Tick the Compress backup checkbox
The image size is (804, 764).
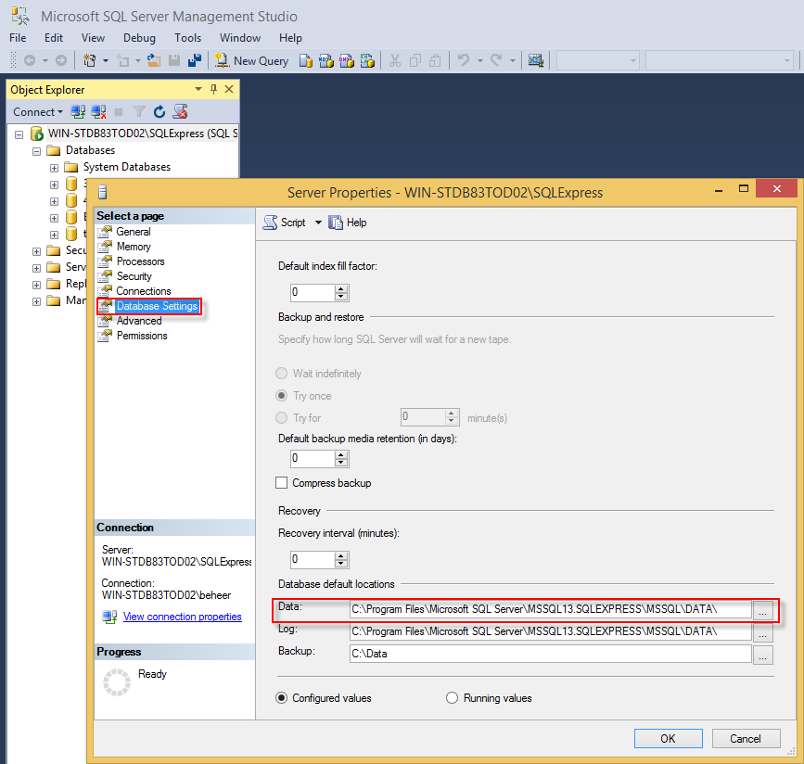click(282, 483)
